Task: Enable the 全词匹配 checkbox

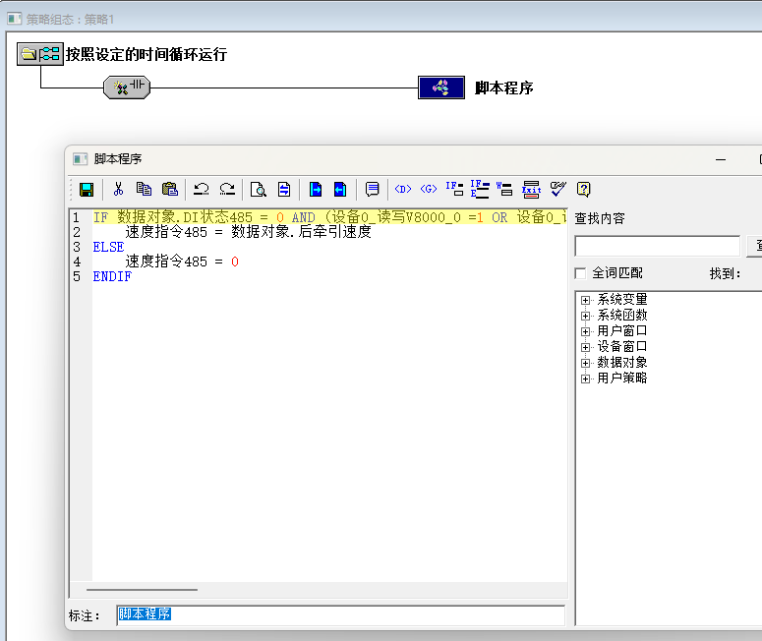Action: pos(580,273)
